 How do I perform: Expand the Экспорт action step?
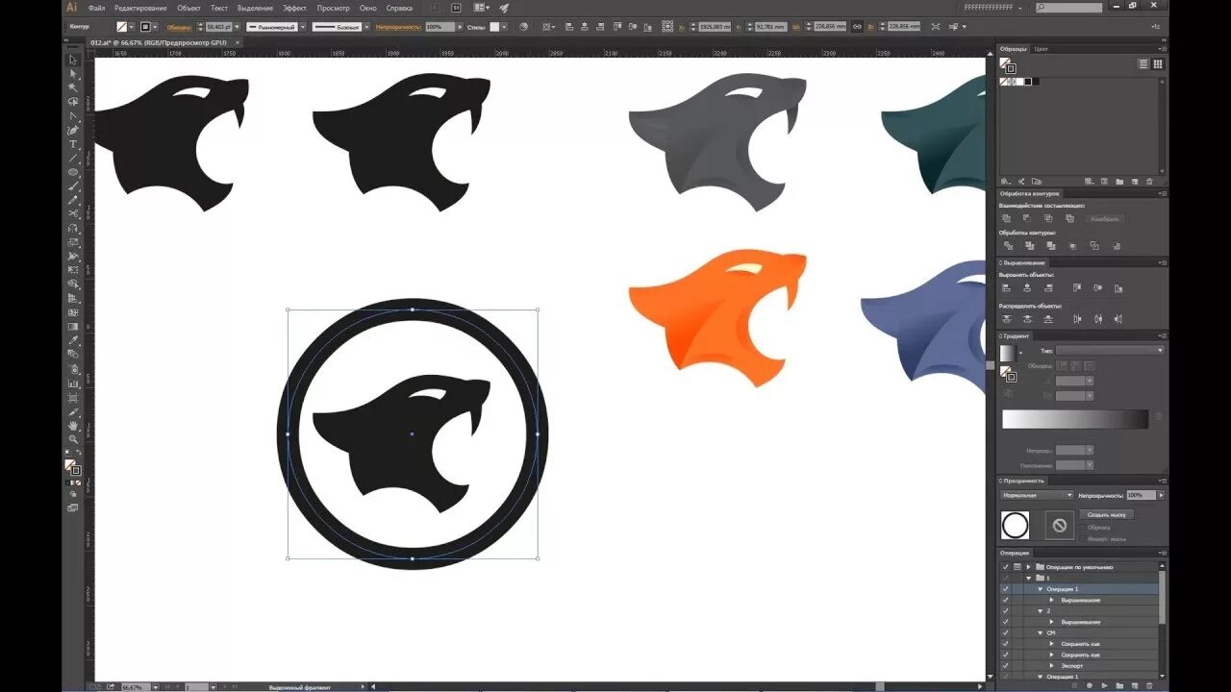[x=1051, y=665]
